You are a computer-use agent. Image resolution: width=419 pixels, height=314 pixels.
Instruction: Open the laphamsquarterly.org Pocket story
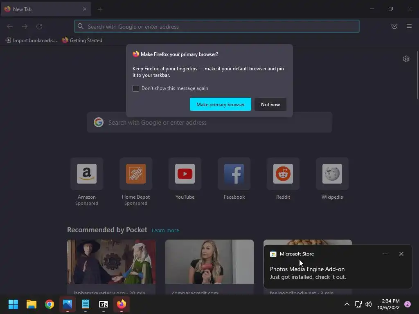click(111, 267)
